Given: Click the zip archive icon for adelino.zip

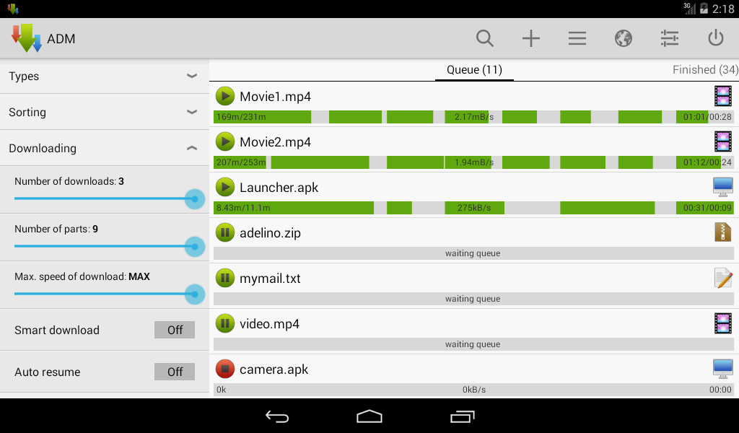Looking at the screenshot, I should tap(722, 232).
